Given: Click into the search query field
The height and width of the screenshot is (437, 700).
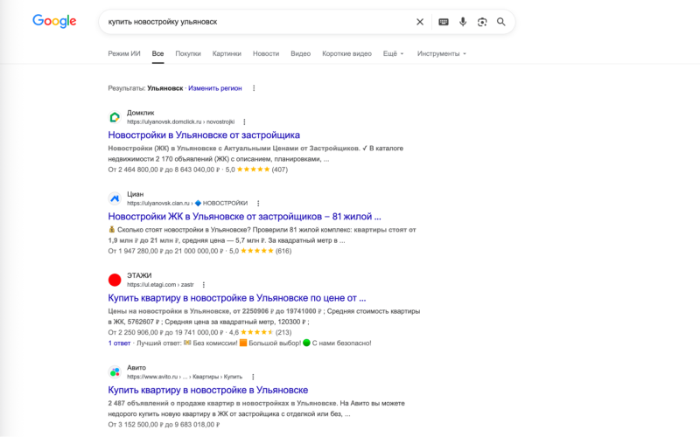Looking at the screenshot, I should pos(259,22).
